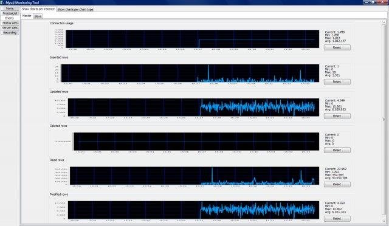Select Show charts per instance tab
Viewport: 389px width, 226px height.
pos(38,9)
